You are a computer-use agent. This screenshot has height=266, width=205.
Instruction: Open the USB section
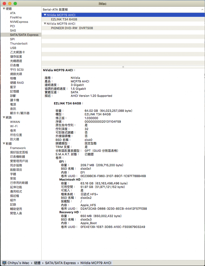13,48
